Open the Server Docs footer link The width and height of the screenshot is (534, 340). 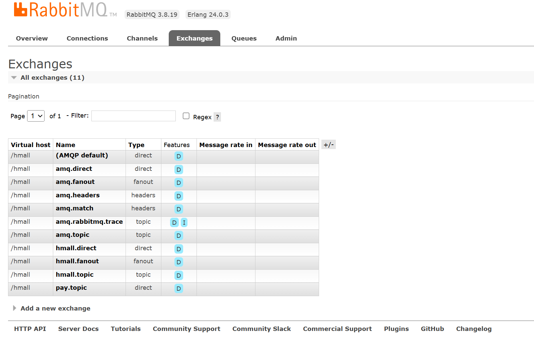pyautogui.click(x=78, y=329)
